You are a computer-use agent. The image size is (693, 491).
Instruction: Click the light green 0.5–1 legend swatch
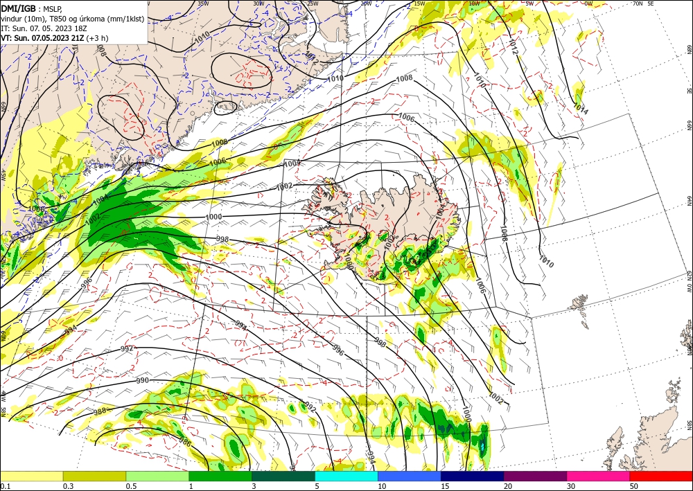point(157,476)
